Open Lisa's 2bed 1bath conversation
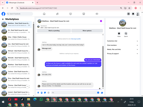Viewport: 143px width, 107px height. pos(16,45)
